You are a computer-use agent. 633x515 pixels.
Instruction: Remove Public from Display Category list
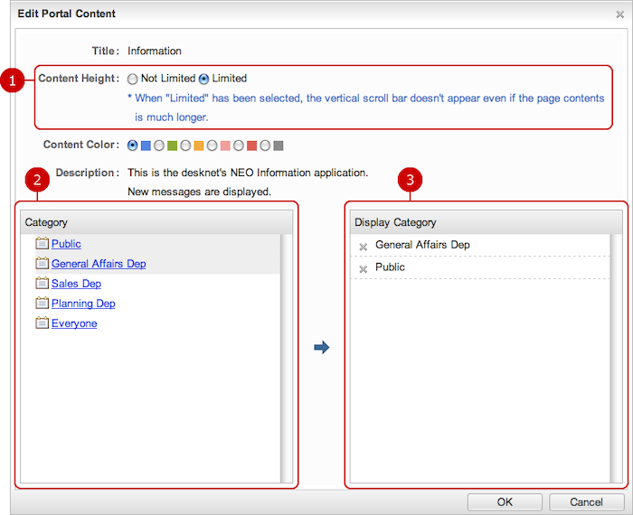click(363, 269)
